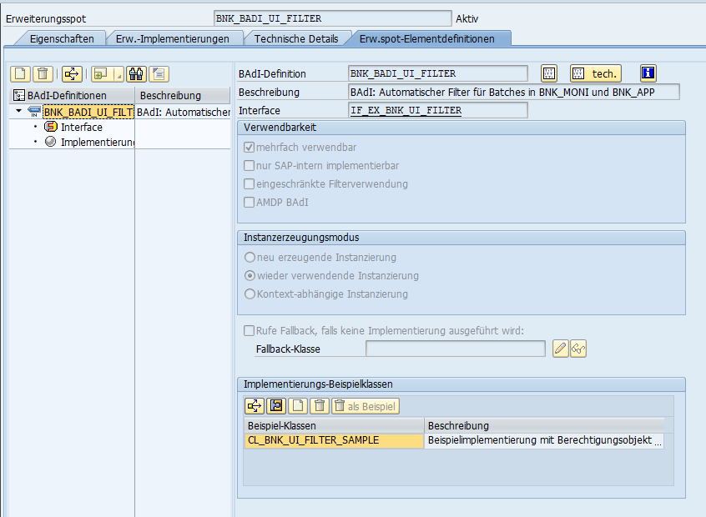The width and height of the screenshot is (706, 517).
Task: Switch to the Eigenschaften tab
Action: click(61, 38)
